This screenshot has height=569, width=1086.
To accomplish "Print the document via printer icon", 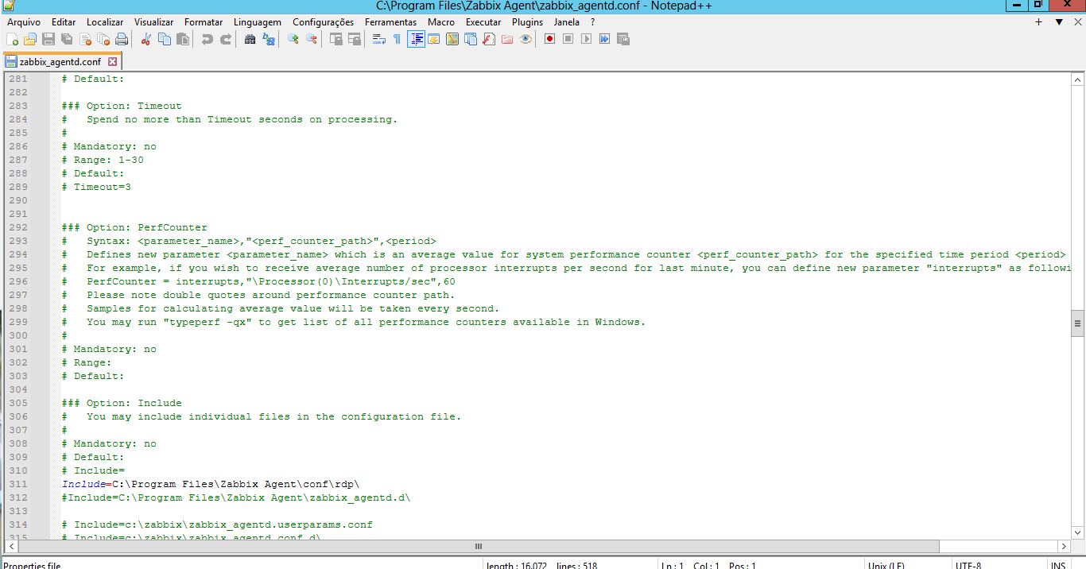I will click(122, 39).
